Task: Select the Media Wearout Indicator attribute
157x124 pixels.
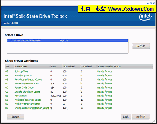Action: [x=27, y=104]
